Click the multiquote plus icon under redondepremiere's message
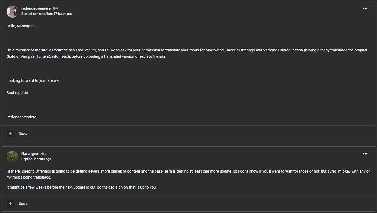The height and width of the screenshot is (213, 377). (x=10, y=134)
